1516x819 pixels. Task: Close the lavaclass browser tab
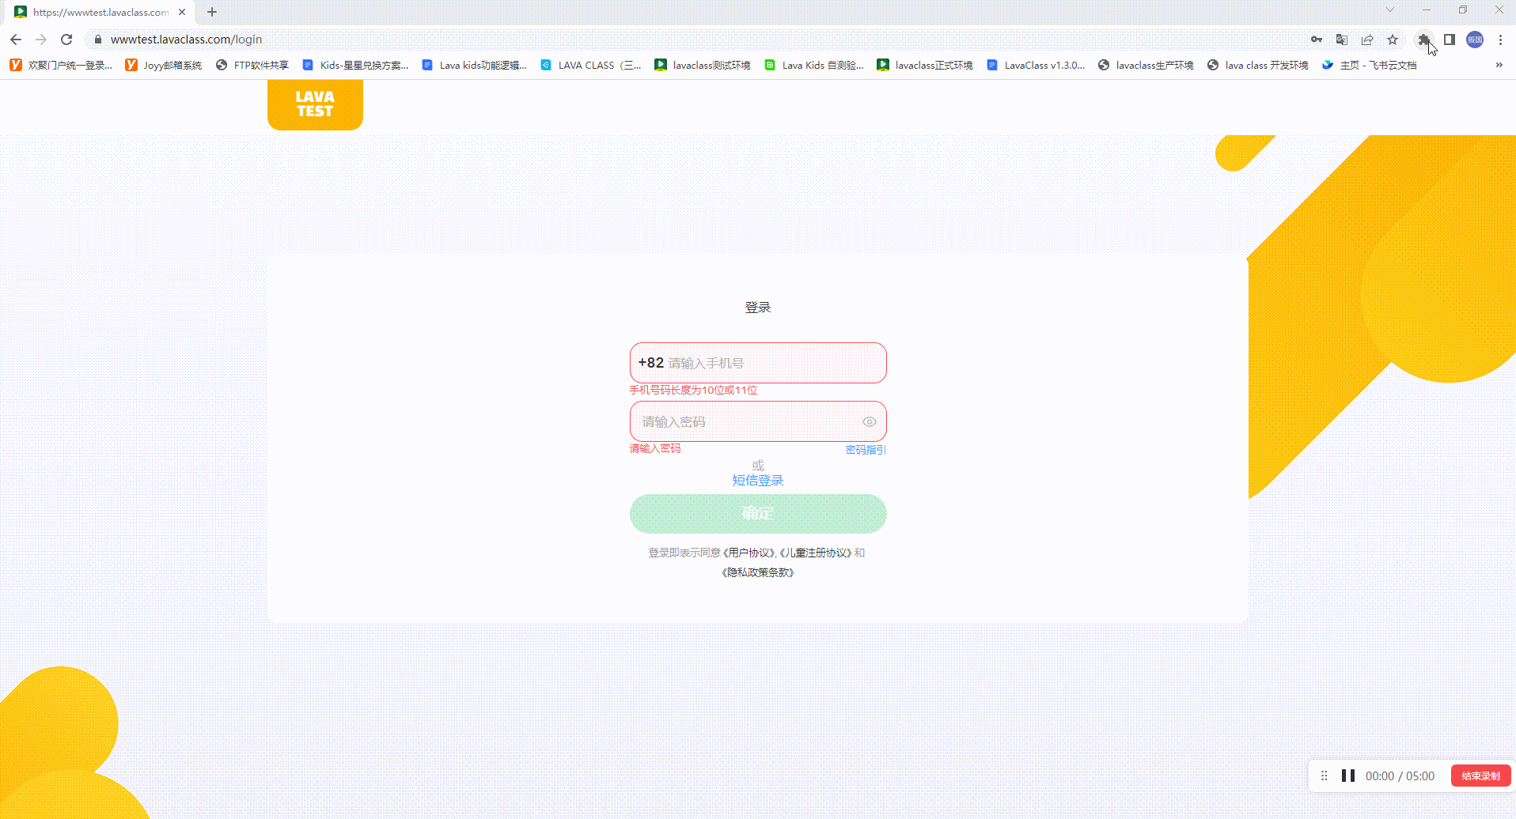point(182,12)
